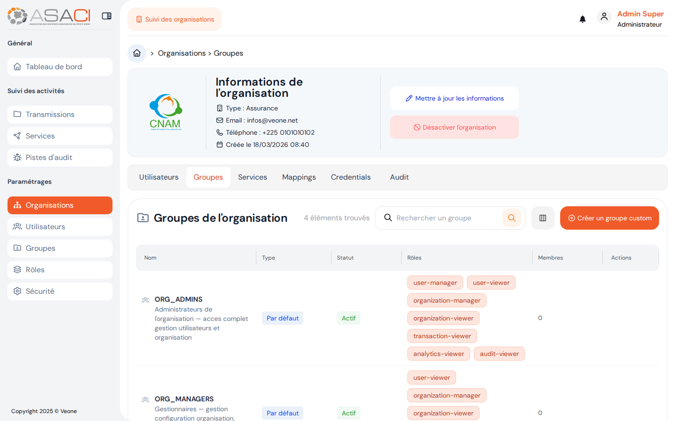The image size is (675, 421).
Task: Click Mettre à jour les informations
Action: pyautogui.click(x=454, y=98)
